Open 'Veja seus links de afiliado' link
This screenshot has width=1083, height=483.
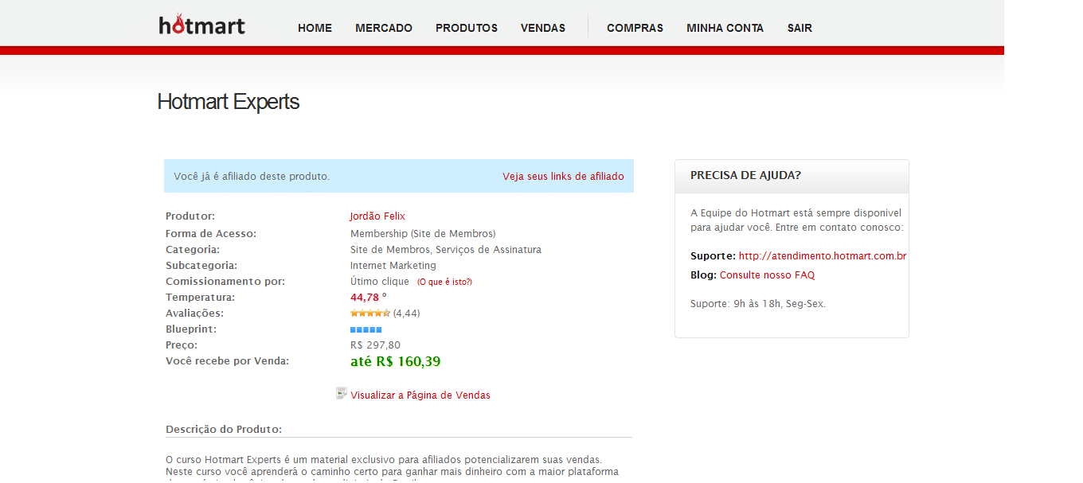pyautogui.click(x=563, y=177)
